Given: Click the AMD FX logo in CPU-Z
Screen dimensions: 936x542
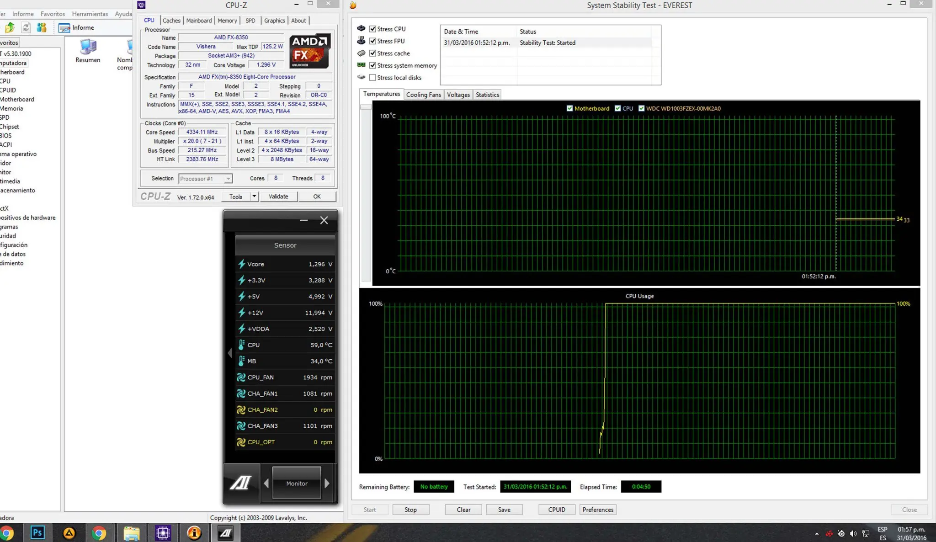Looking at the screenshot, I should 310,51.
